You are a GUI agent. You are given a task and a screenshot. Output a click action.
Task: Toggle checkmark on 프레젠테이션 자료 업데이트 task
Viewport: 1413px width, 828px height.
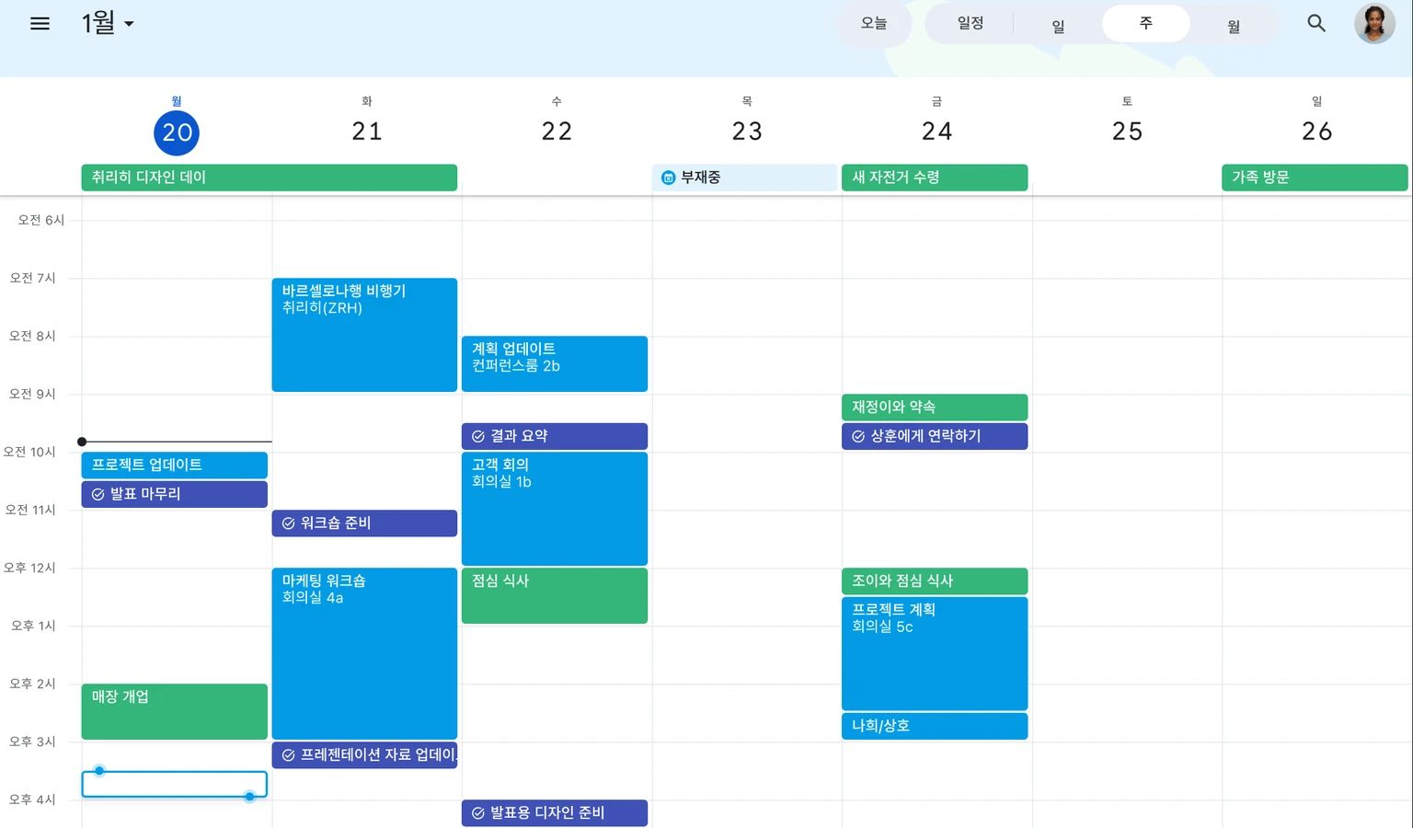(289, 755)
